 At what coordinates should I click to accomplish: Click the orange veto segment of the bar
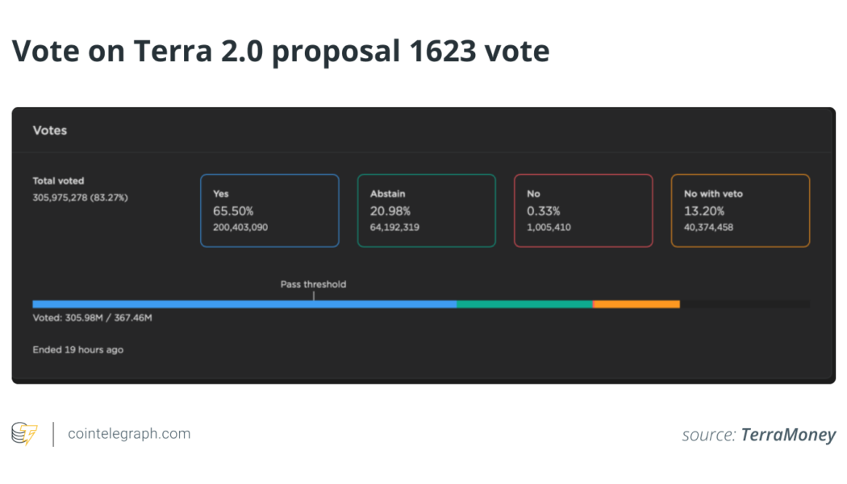click(637, 304)
